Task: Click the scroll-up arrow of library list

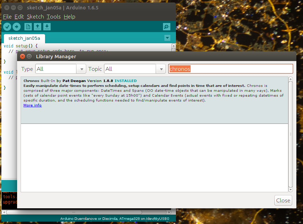Action: pyautogui.click(x=290, y=79)
